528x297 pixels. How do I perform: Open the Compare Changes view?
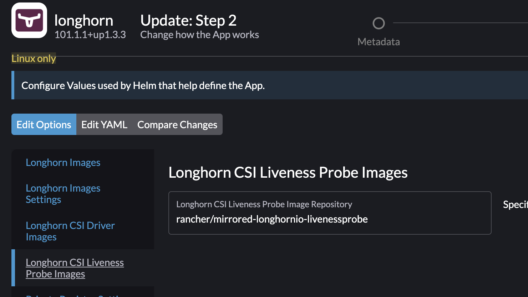coord(177,124)
